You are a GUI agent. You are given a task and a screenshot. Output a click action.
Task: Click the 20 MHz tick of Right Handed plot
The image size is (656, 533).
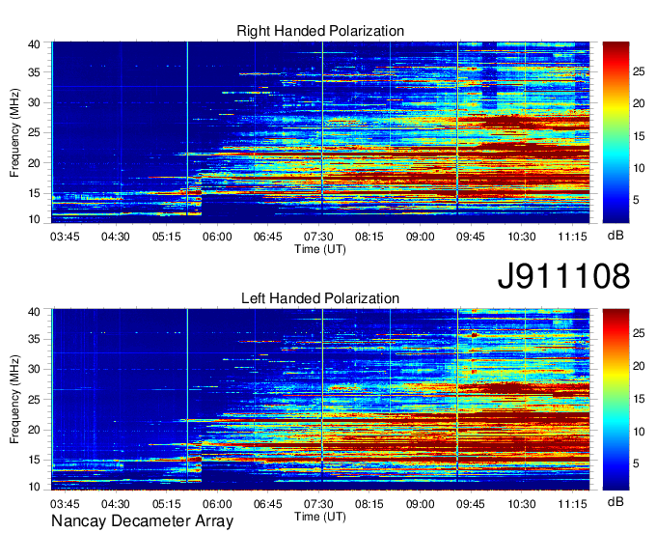coord(35,163)
